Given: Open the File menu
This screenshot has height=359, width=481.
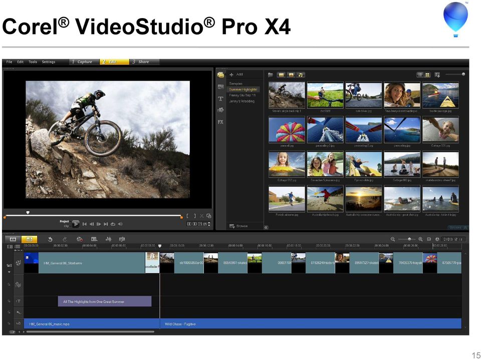Looking at the screenshot, I should click(x=9, y=62).
